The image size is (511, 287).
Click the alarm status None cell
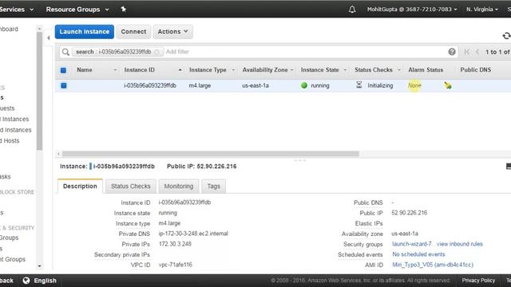point(414,85)
